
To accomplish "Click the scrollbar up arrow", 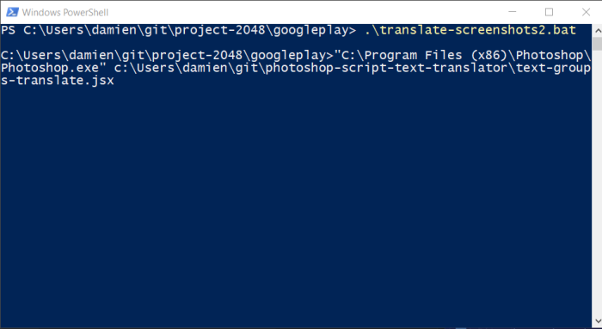I will (x=597, y=30).
